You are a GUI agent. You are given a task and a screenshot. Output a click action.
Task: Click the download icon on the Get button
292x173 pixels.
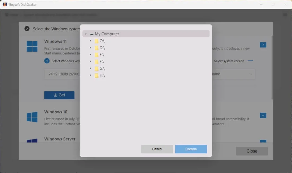pyautogui.click(x=55, y=95)
